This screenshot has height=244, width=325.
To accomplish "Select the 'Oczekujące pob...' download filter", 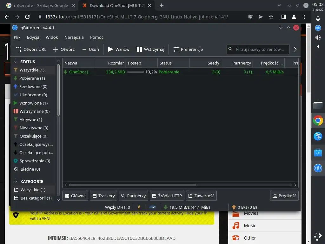I will pos(33,153).
